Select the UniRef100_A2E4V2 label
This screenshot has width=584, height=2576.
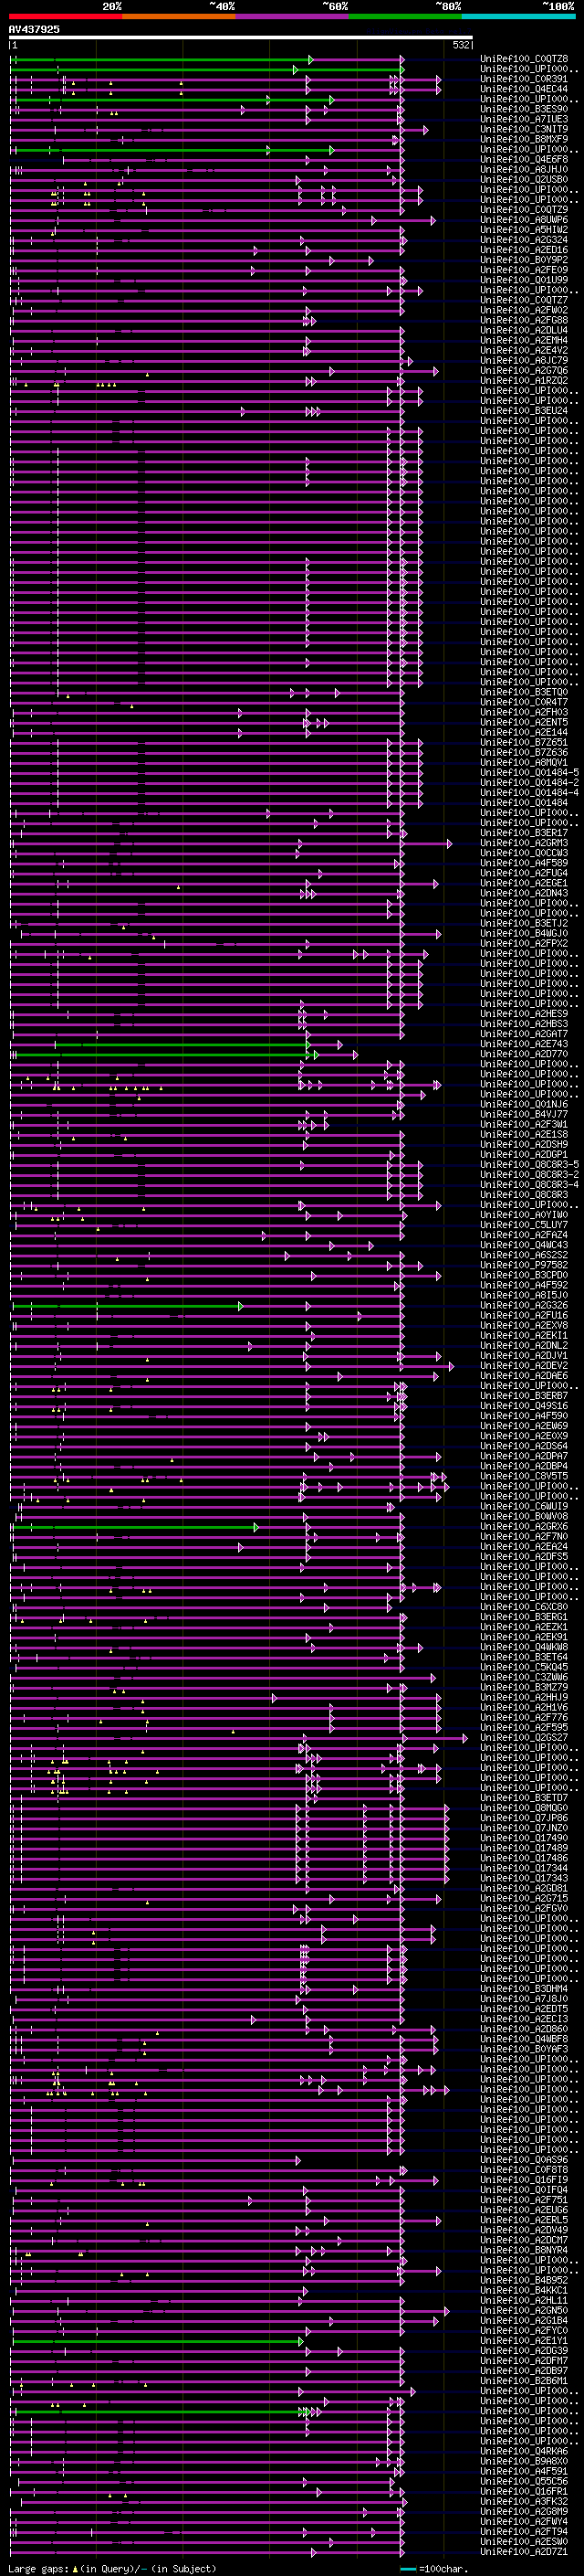pyautogui.click(x=524, y=350)
